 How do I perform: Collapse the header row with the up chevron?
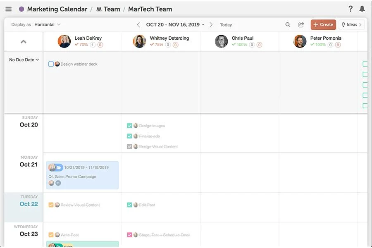[x=24, y=42]
